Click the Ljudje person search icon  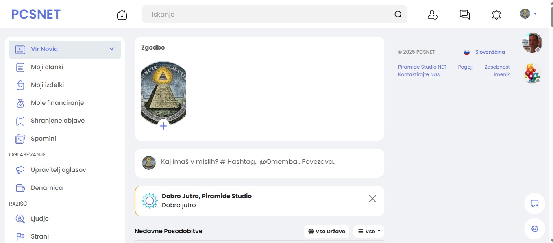tap(20, 219)
